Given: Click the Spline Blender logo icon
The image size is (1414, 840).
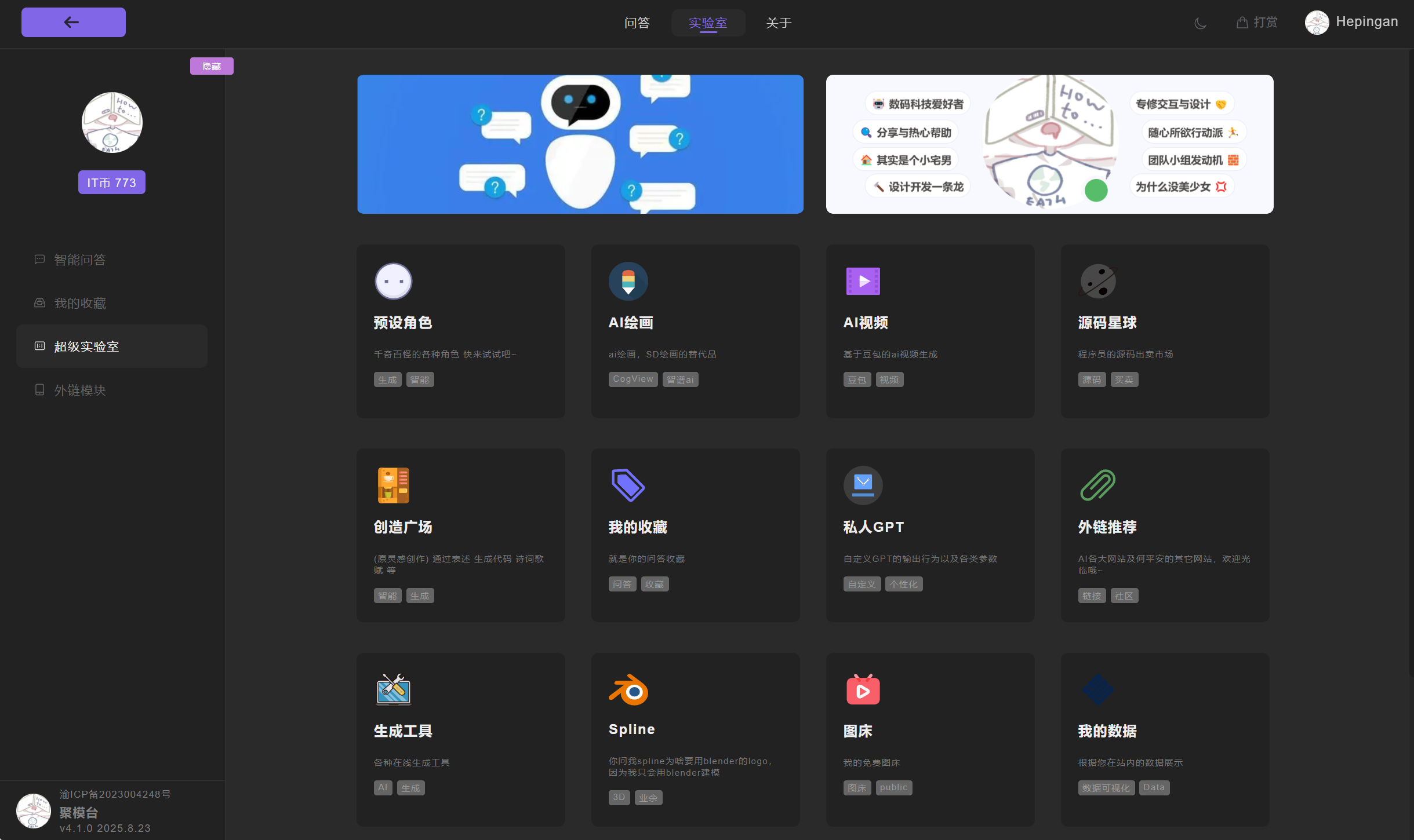Looking at the screenshot, I should (x=628, y=689).
